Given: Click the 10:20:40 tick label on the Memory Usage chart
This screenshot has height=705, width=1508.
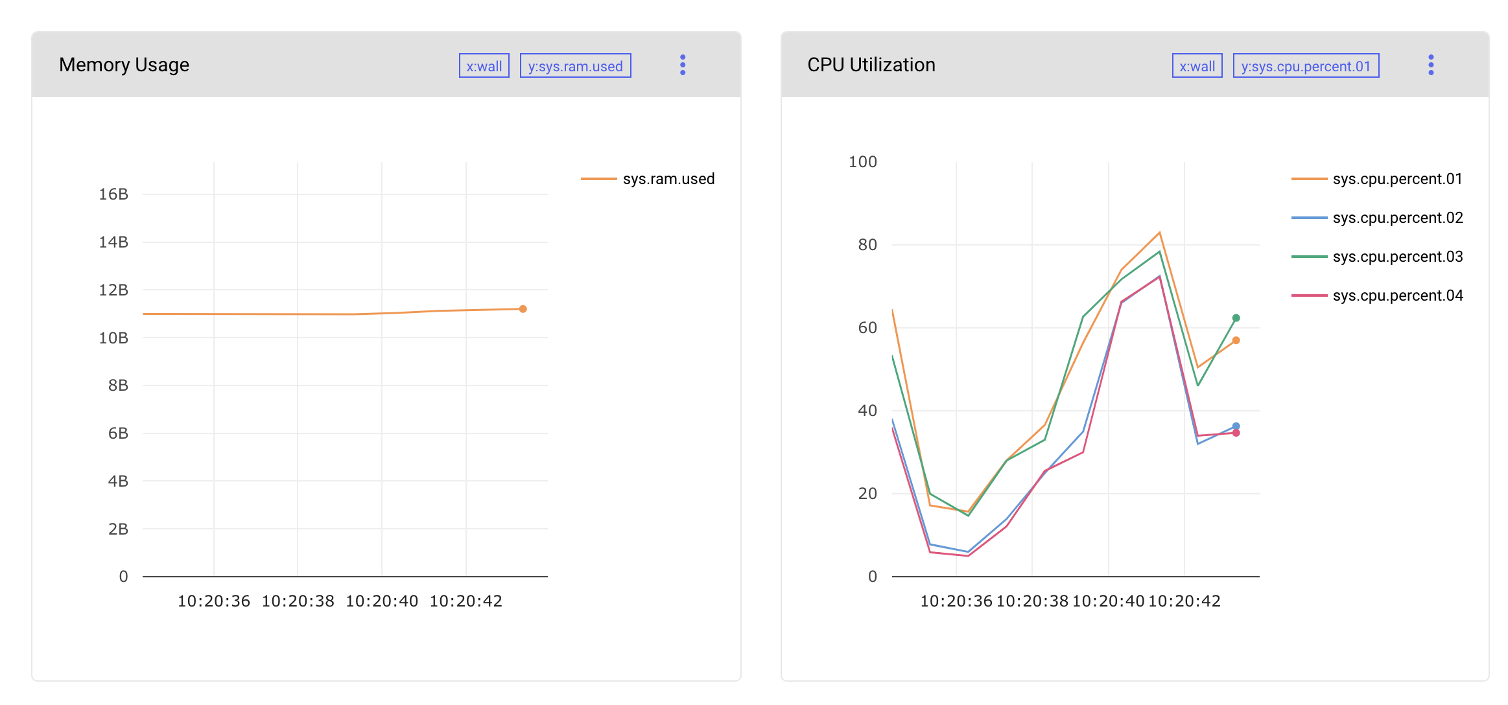Looking at the screenshot, I should coord(382,601).
